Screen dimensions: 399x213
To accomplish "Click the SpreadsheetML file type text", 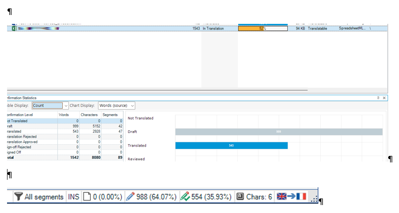I will coord(352,28).
